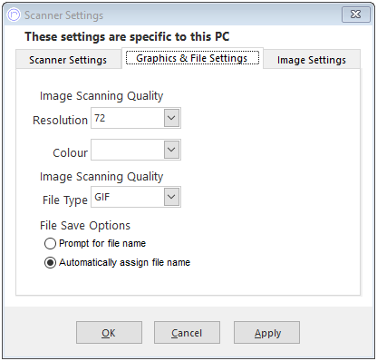Click the empty Colour combo box field

pos(136,150)
